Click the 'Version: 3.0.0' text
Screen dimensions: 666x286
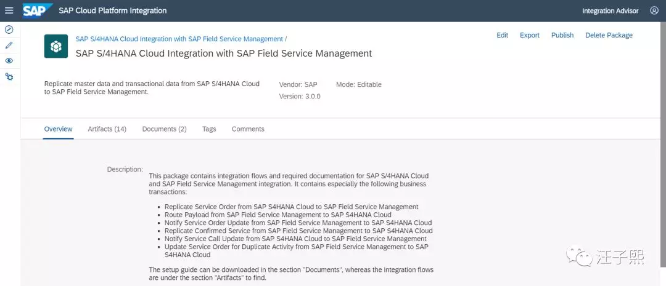(x=300, y=96)
